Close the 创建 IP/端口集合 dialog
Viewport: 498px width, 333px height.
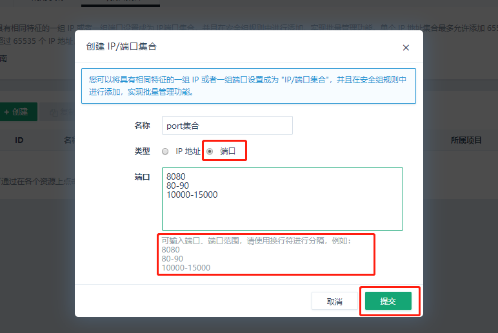tap(406, 48)
